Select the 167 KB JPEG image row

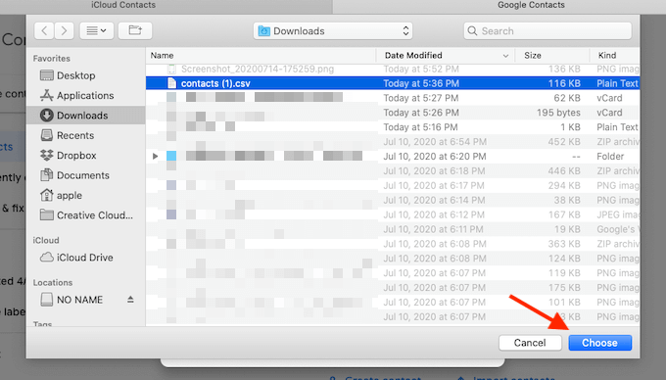coord(393,214)
